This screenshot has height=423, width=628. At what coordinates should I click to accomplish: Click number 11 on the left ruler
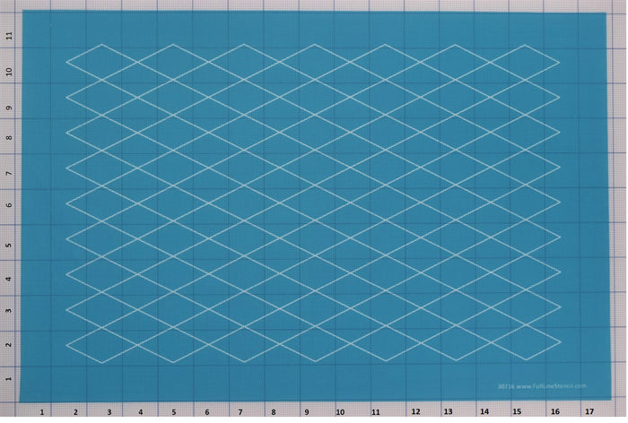pos(9,36)
